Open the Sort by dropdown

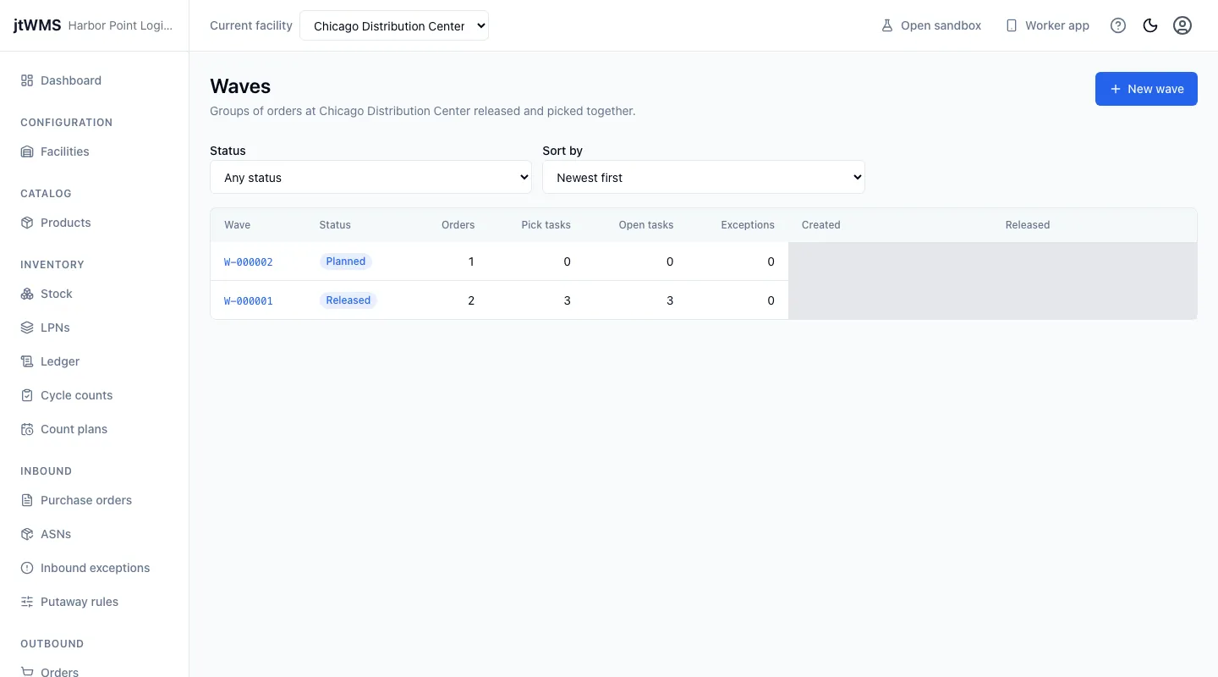pos(704,178)
